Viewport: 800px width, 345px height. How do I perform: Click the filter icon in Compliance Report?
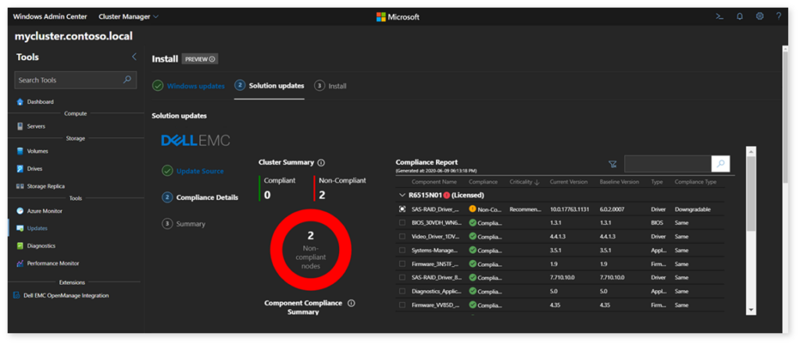point(612,164)
